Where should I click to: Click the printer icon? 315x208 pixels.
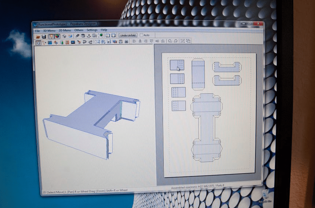[x=126, y=41]
